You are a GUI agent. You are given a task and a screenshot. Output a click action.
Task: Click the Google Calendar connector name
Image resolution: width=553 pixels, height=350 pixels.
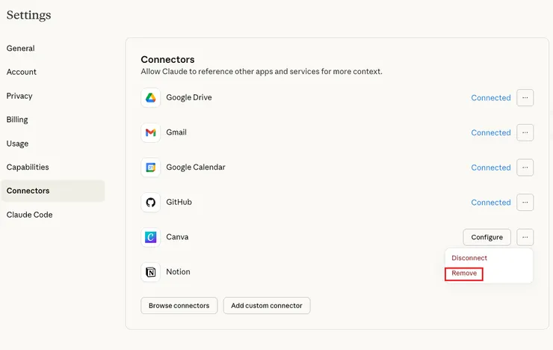pos(195,168)
